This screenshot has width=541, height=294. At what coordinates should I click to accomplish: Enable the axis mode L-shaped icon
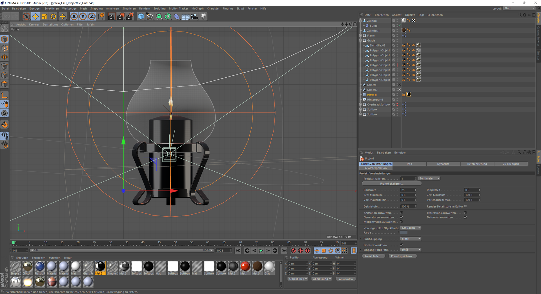pyautogui.click(x=5, y=95)
